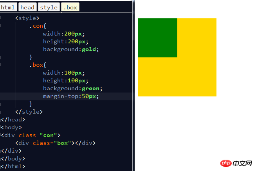Viewport: 256px width, 171px height.
Task: Click the opening <style> tag line
Action: click(x=27, y=18)
